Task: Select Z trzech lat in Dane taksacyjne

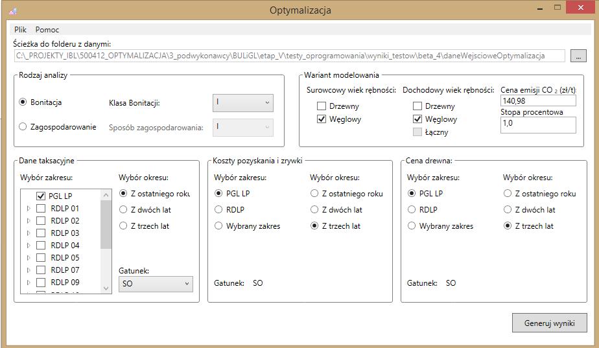Action: (123, 226)
